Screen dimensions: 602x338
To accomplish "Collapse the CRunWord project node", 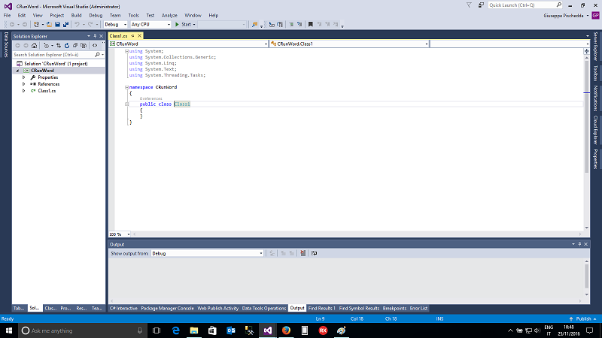I will 17,71.
